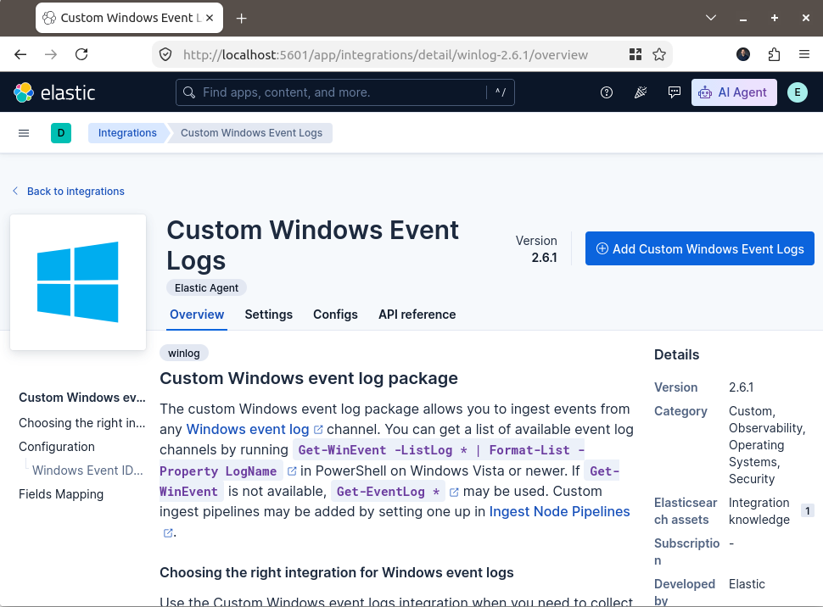
Task: Close the Custom Windows Event Logs tab
Action: (210, 18)
